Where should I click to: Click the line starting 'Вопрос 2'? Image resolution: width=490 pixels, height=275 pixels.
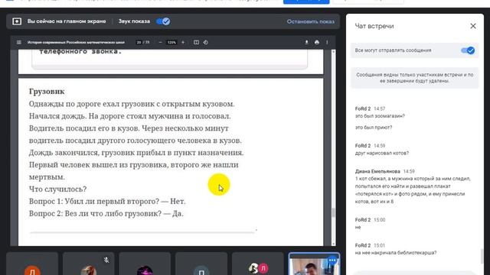pyautogui.click(x=106, y=214)
